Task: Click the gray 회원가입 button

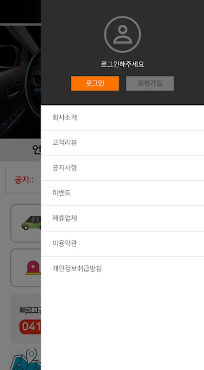Action: coord(150,83)
